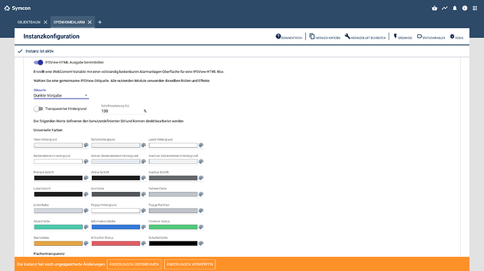
Task: Open palette for Aktiver Bedienelement-Hintergrund
Action: pos(144,162)
